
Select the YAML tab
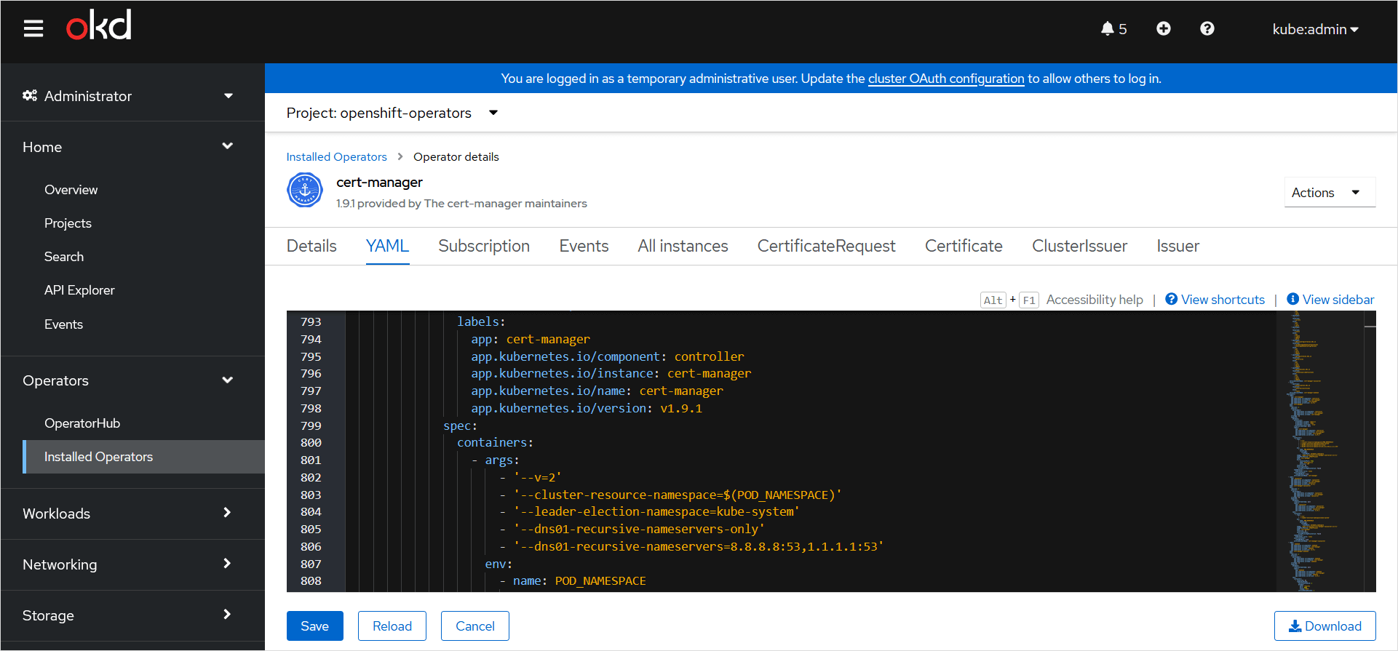387,246
